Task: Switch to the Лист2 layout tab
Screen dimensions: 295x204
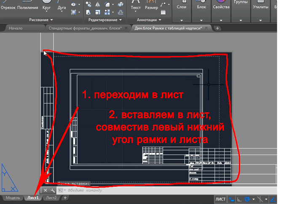Action: click(x=51, y=198)
